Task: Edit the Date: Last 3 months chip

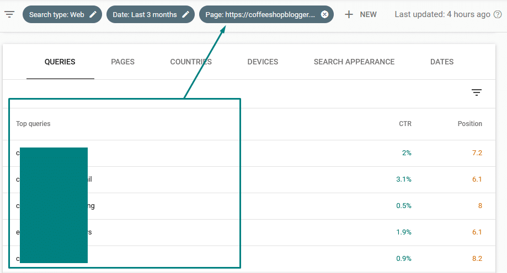Action: [151, 14]
